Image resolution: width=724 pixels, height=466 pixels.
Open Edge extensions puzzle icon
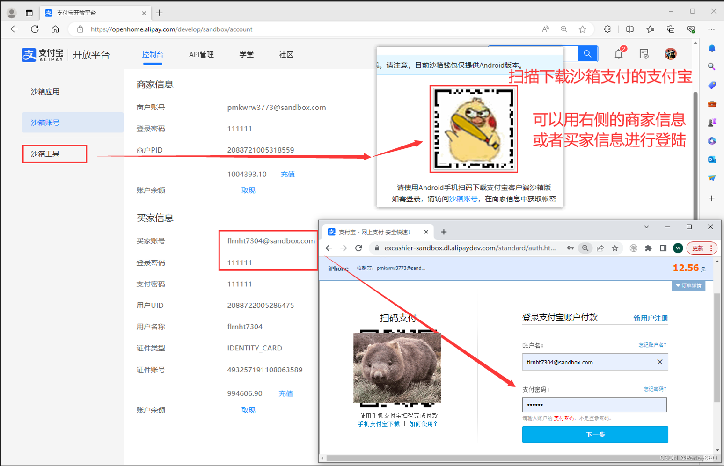click(x=607, y=29)
